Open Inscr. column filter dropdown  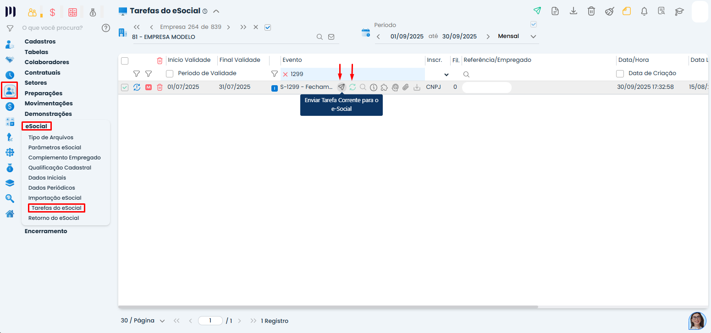[x=446, y=74]
